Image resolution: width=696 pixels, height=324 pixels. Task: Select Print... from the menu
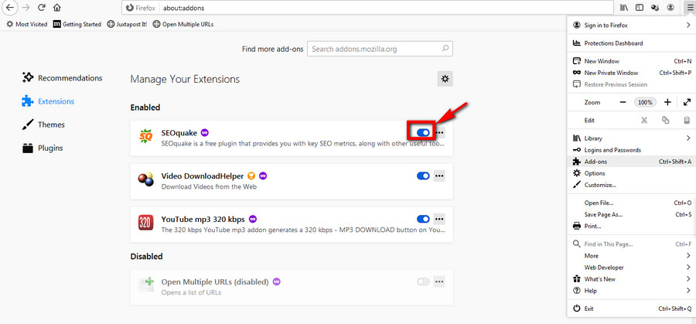[631, 226]
